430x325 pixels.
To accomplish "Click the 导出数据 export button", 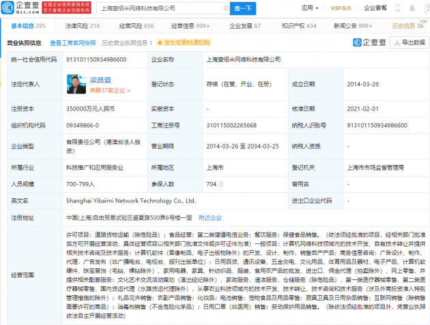I will [410, 42].
